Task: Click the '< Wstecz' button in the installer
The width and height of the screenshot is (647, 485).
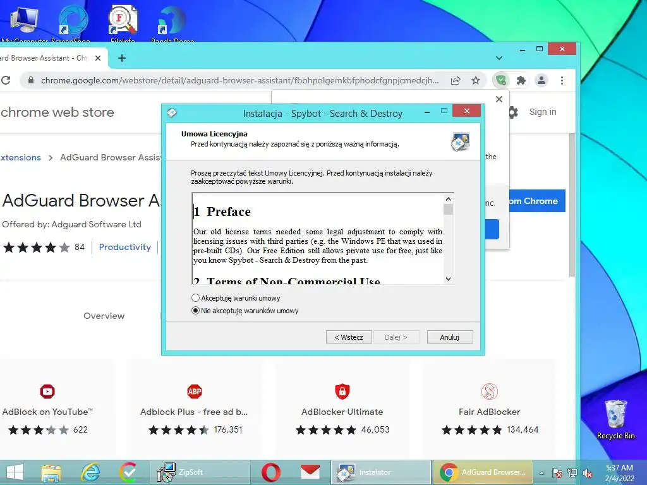Action: pos(349,337)
